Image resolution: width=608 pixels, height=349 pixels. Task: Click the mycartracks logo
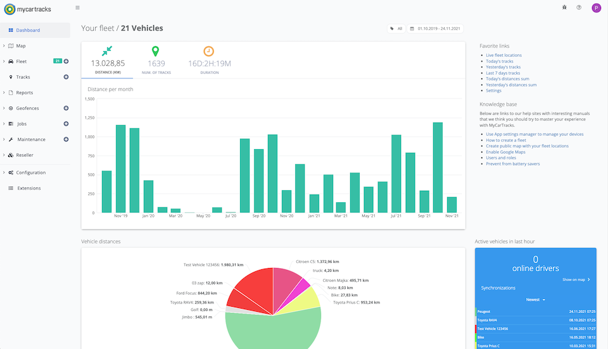[x=27, y=9]
